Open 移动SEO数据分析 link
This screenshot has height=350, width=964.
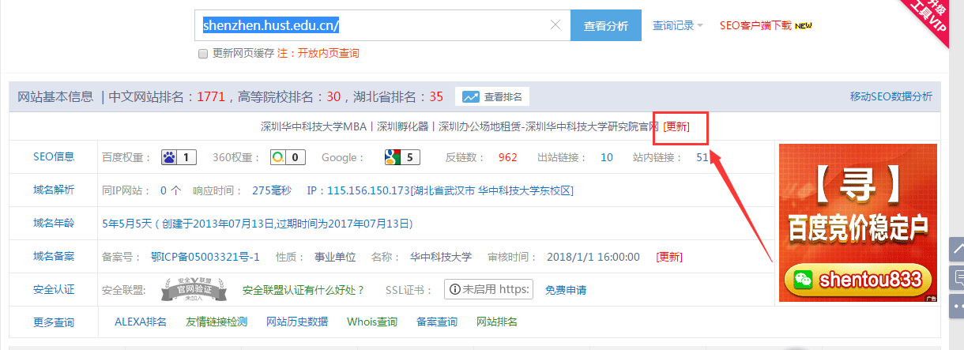891,97
